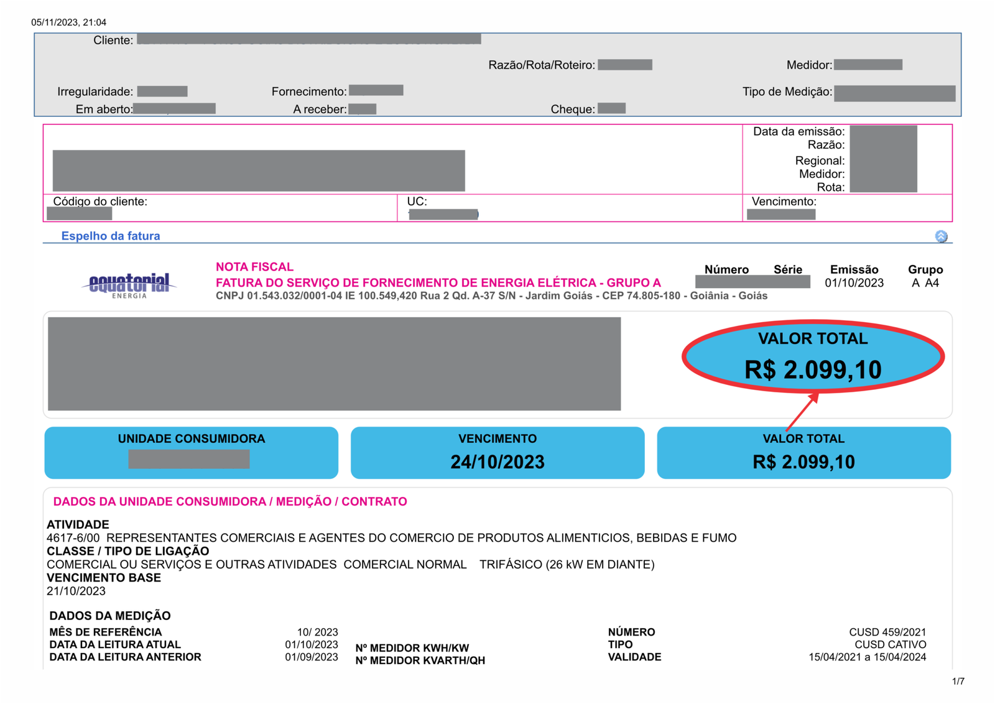
Task: Select the CNPJ 01.543.032/0001-04 address line
Action: tap(491, 296)
